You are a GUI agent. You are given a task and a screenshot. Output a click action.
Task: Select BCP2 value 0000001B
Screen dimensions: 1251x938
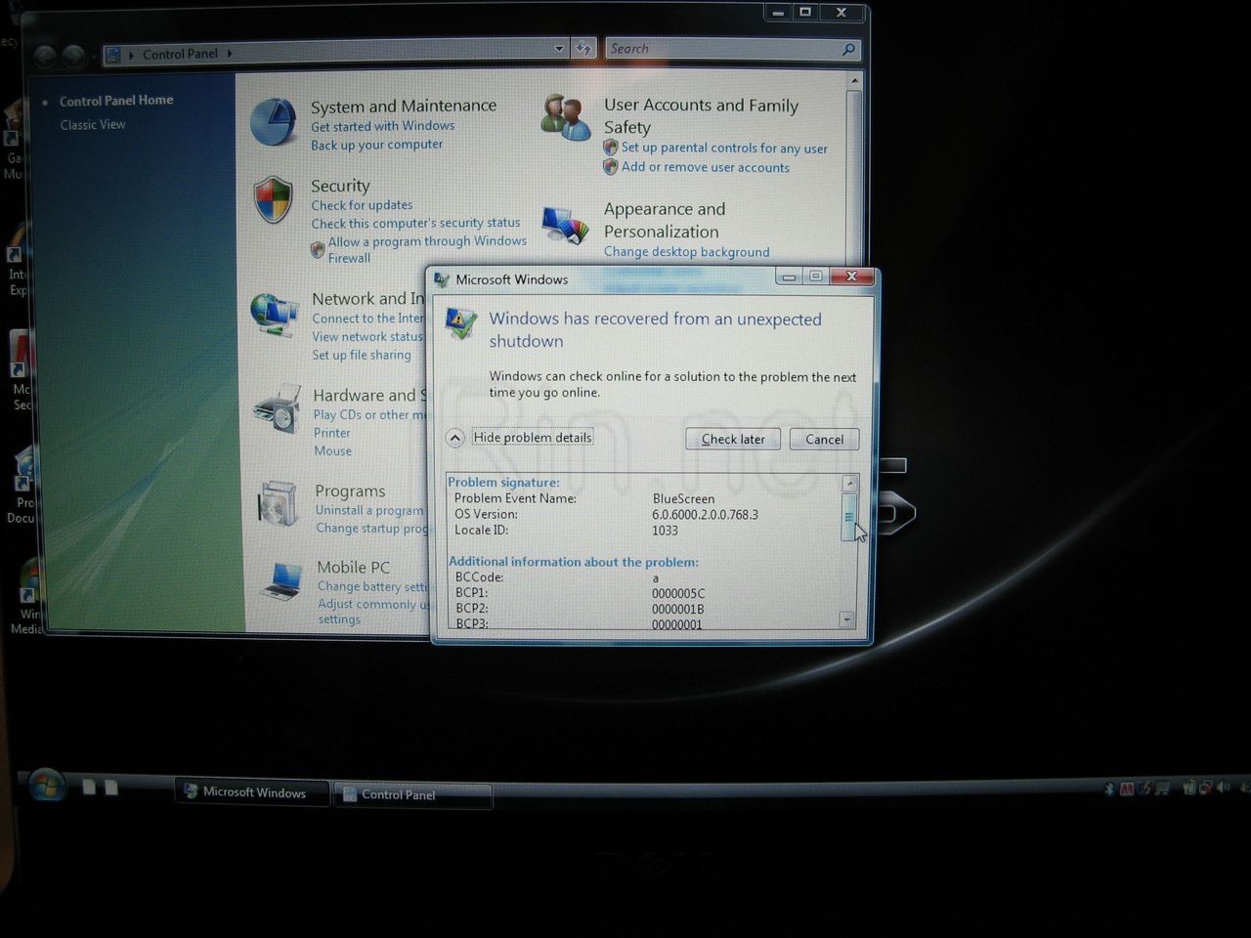pos(677,610)
